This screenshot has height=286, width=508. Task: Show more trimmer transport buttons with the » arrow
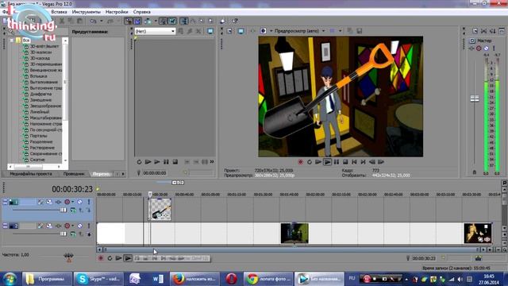(x=212, y=162)
